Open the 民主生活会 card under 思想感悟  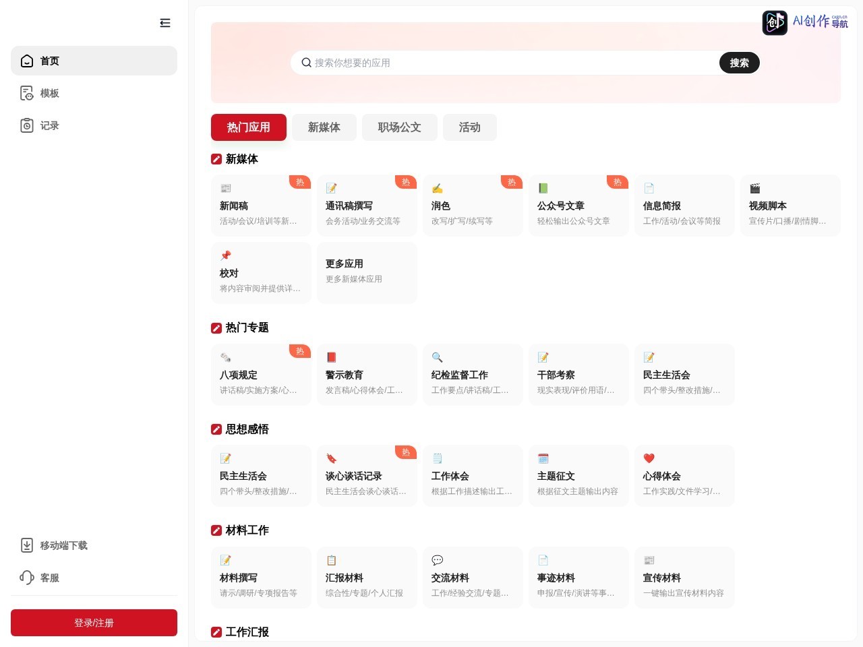point(261,476)
